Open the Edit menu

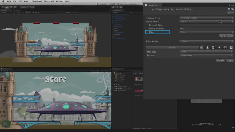20,1
